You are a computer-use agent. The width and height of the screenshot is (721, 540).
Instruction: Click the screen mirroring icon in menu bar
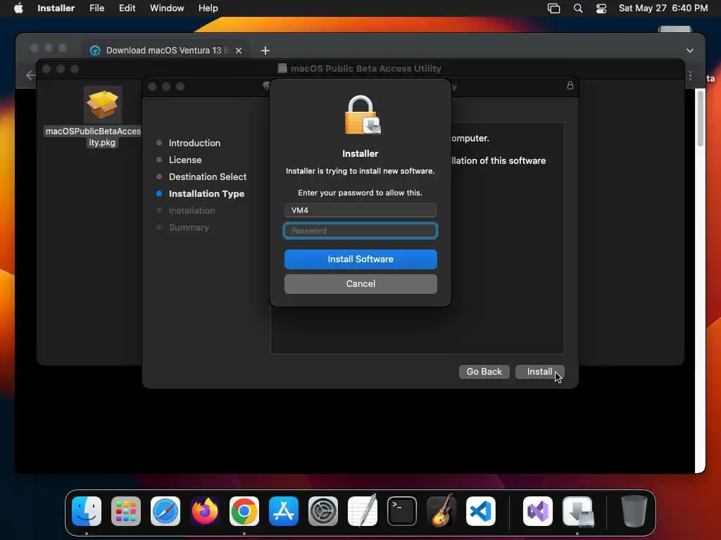tap(553, 8)
